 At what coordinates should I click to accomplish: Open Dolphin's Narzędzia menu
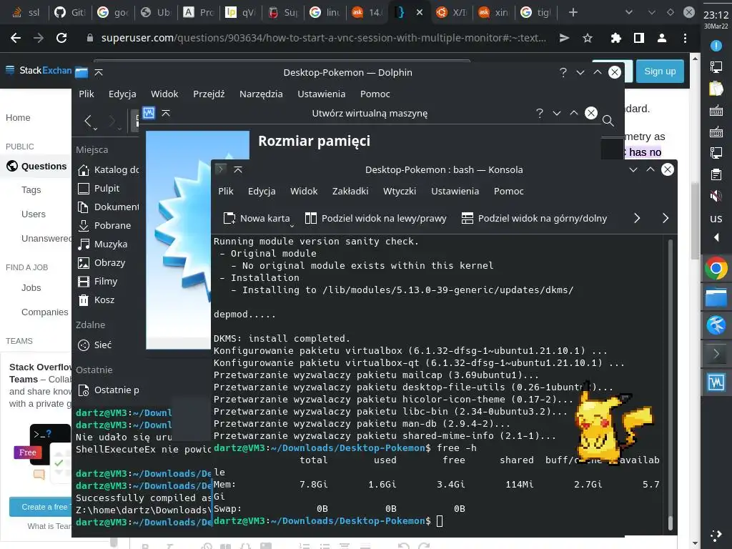pyautogui.click(x=261, y=94)
